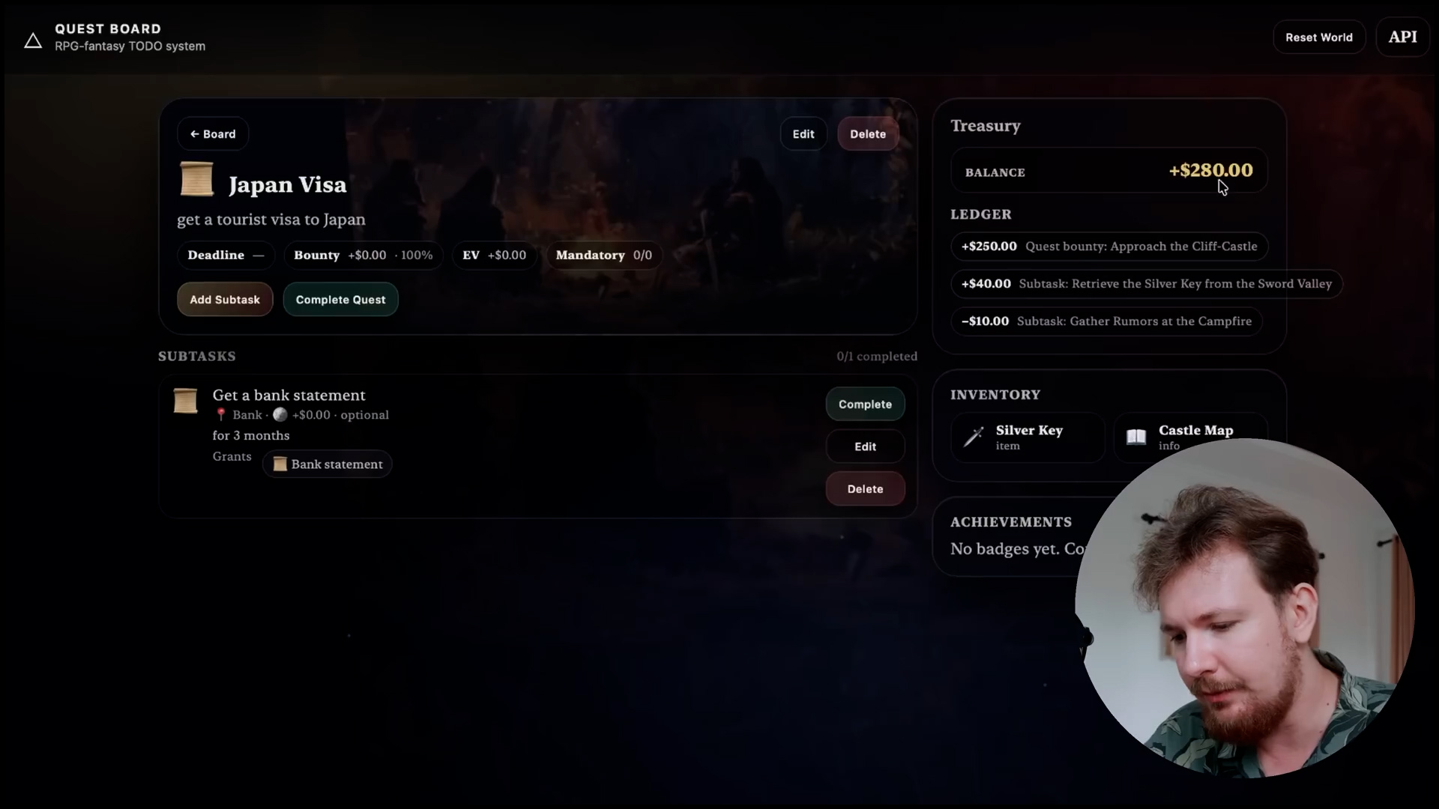The height and width of the screenshot is (809, 1439).
Task: Delete the bank statement subtask
Action: pyautogui.click(x=865, y=489)
